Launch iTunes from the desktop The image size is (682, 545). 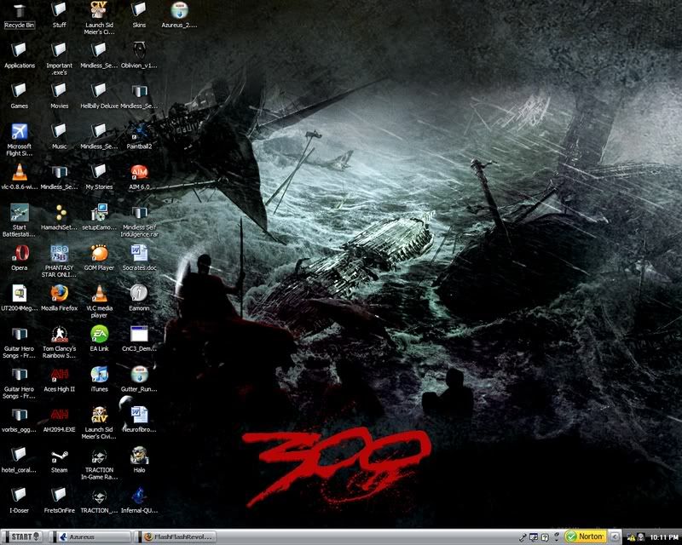coord(99,375)
